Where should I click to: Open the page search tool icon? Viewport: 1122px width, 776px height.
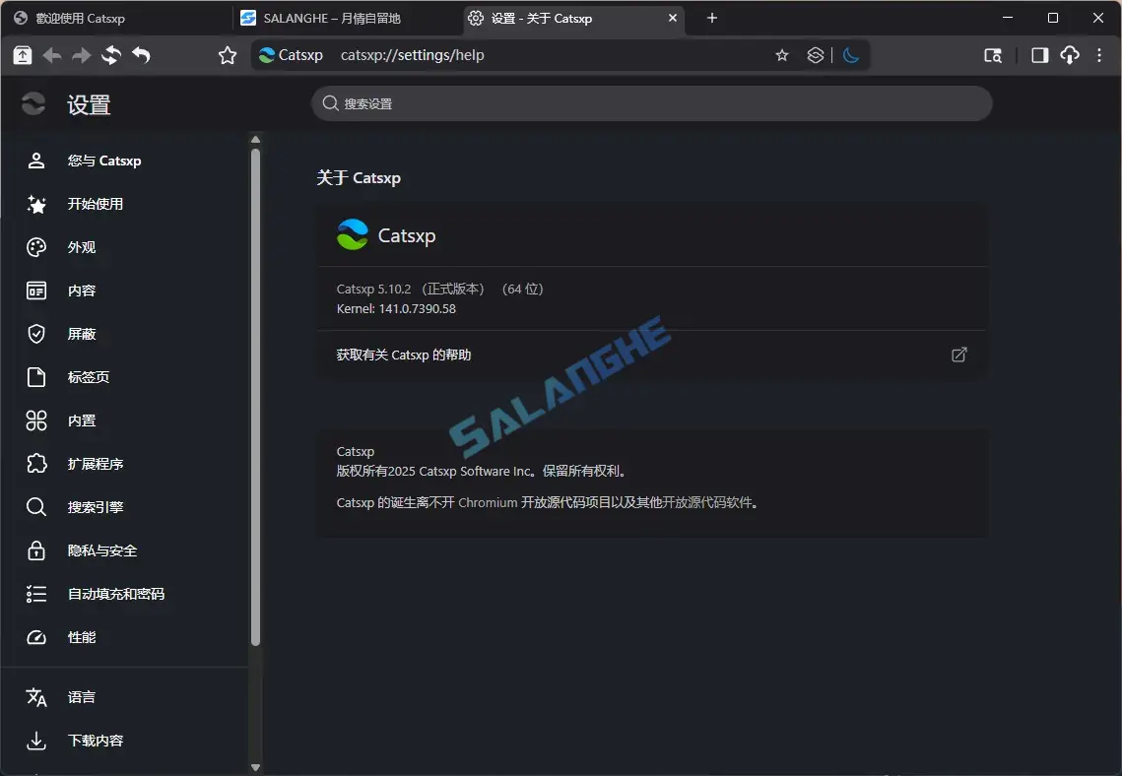tap(993, 55)
